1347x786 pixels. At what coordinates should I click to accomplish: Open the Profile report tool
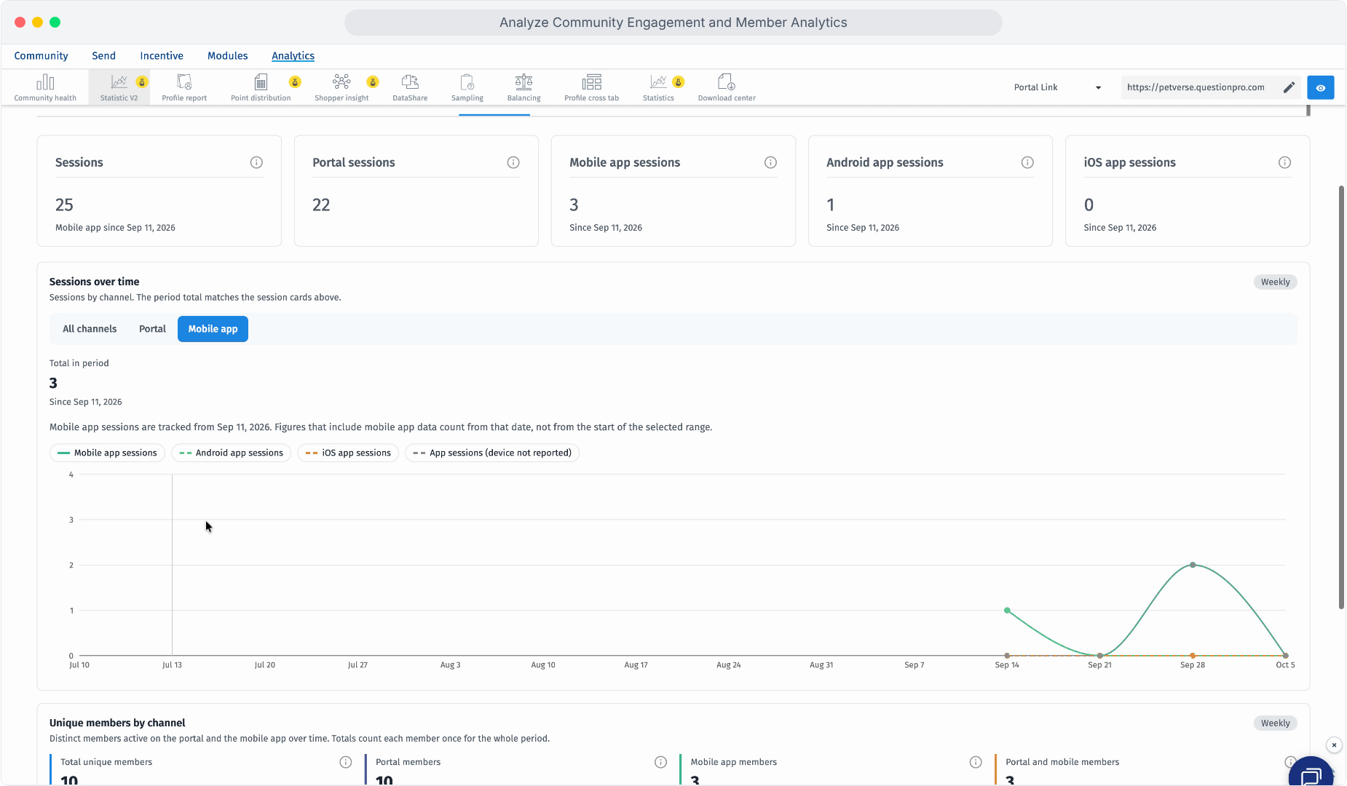click(184, 87)
